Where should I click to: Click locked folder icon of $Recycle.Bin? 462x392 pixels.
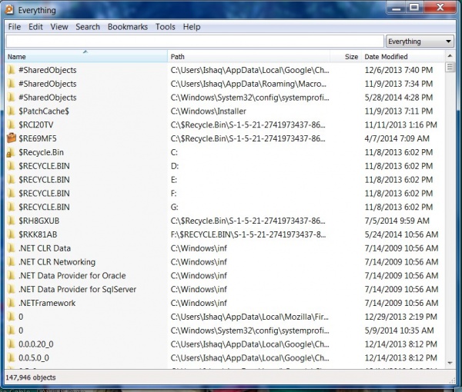point(11,152)
